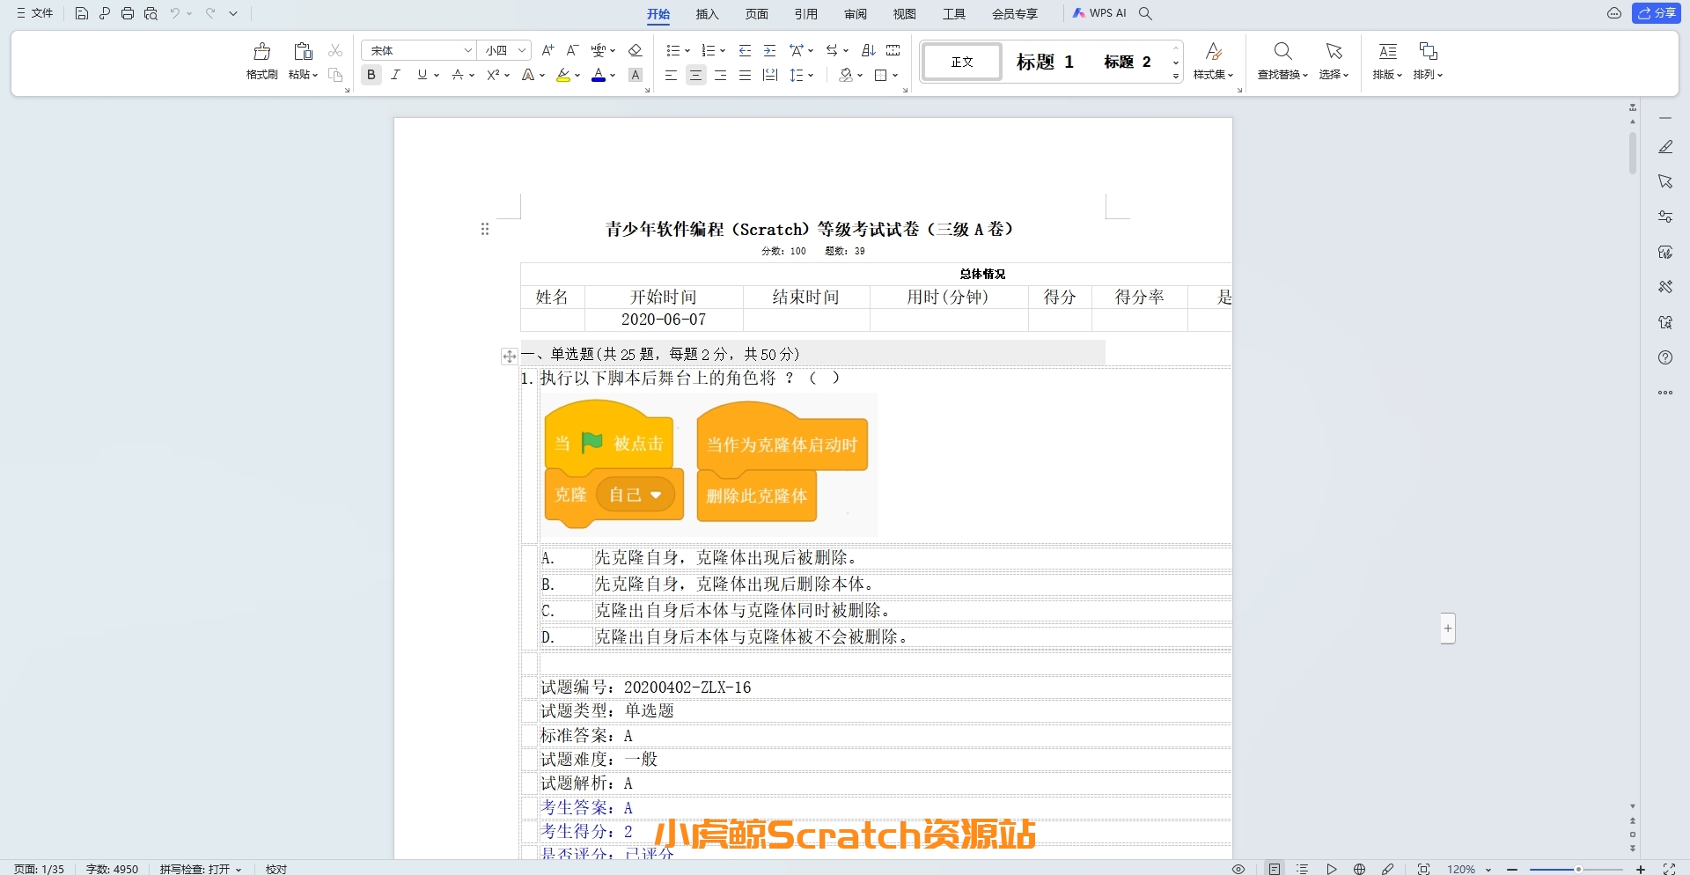Toggle Underline formatting
Image resolution: width=1690 pixels, height=875 pixels.
pos(422,76)
